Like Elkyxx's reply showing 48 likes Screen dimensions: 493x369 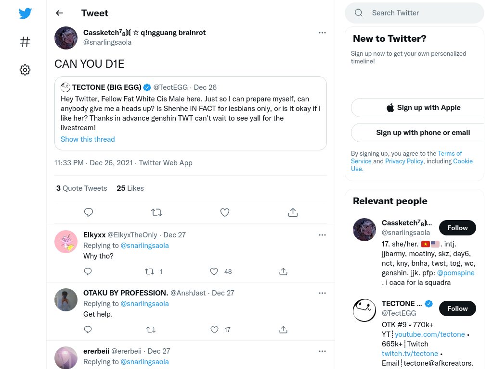214,271
